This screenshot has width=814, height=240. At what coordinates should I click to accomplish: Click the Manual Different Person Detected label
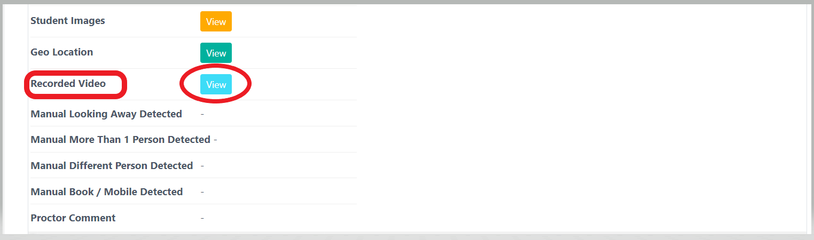point(112,166)
